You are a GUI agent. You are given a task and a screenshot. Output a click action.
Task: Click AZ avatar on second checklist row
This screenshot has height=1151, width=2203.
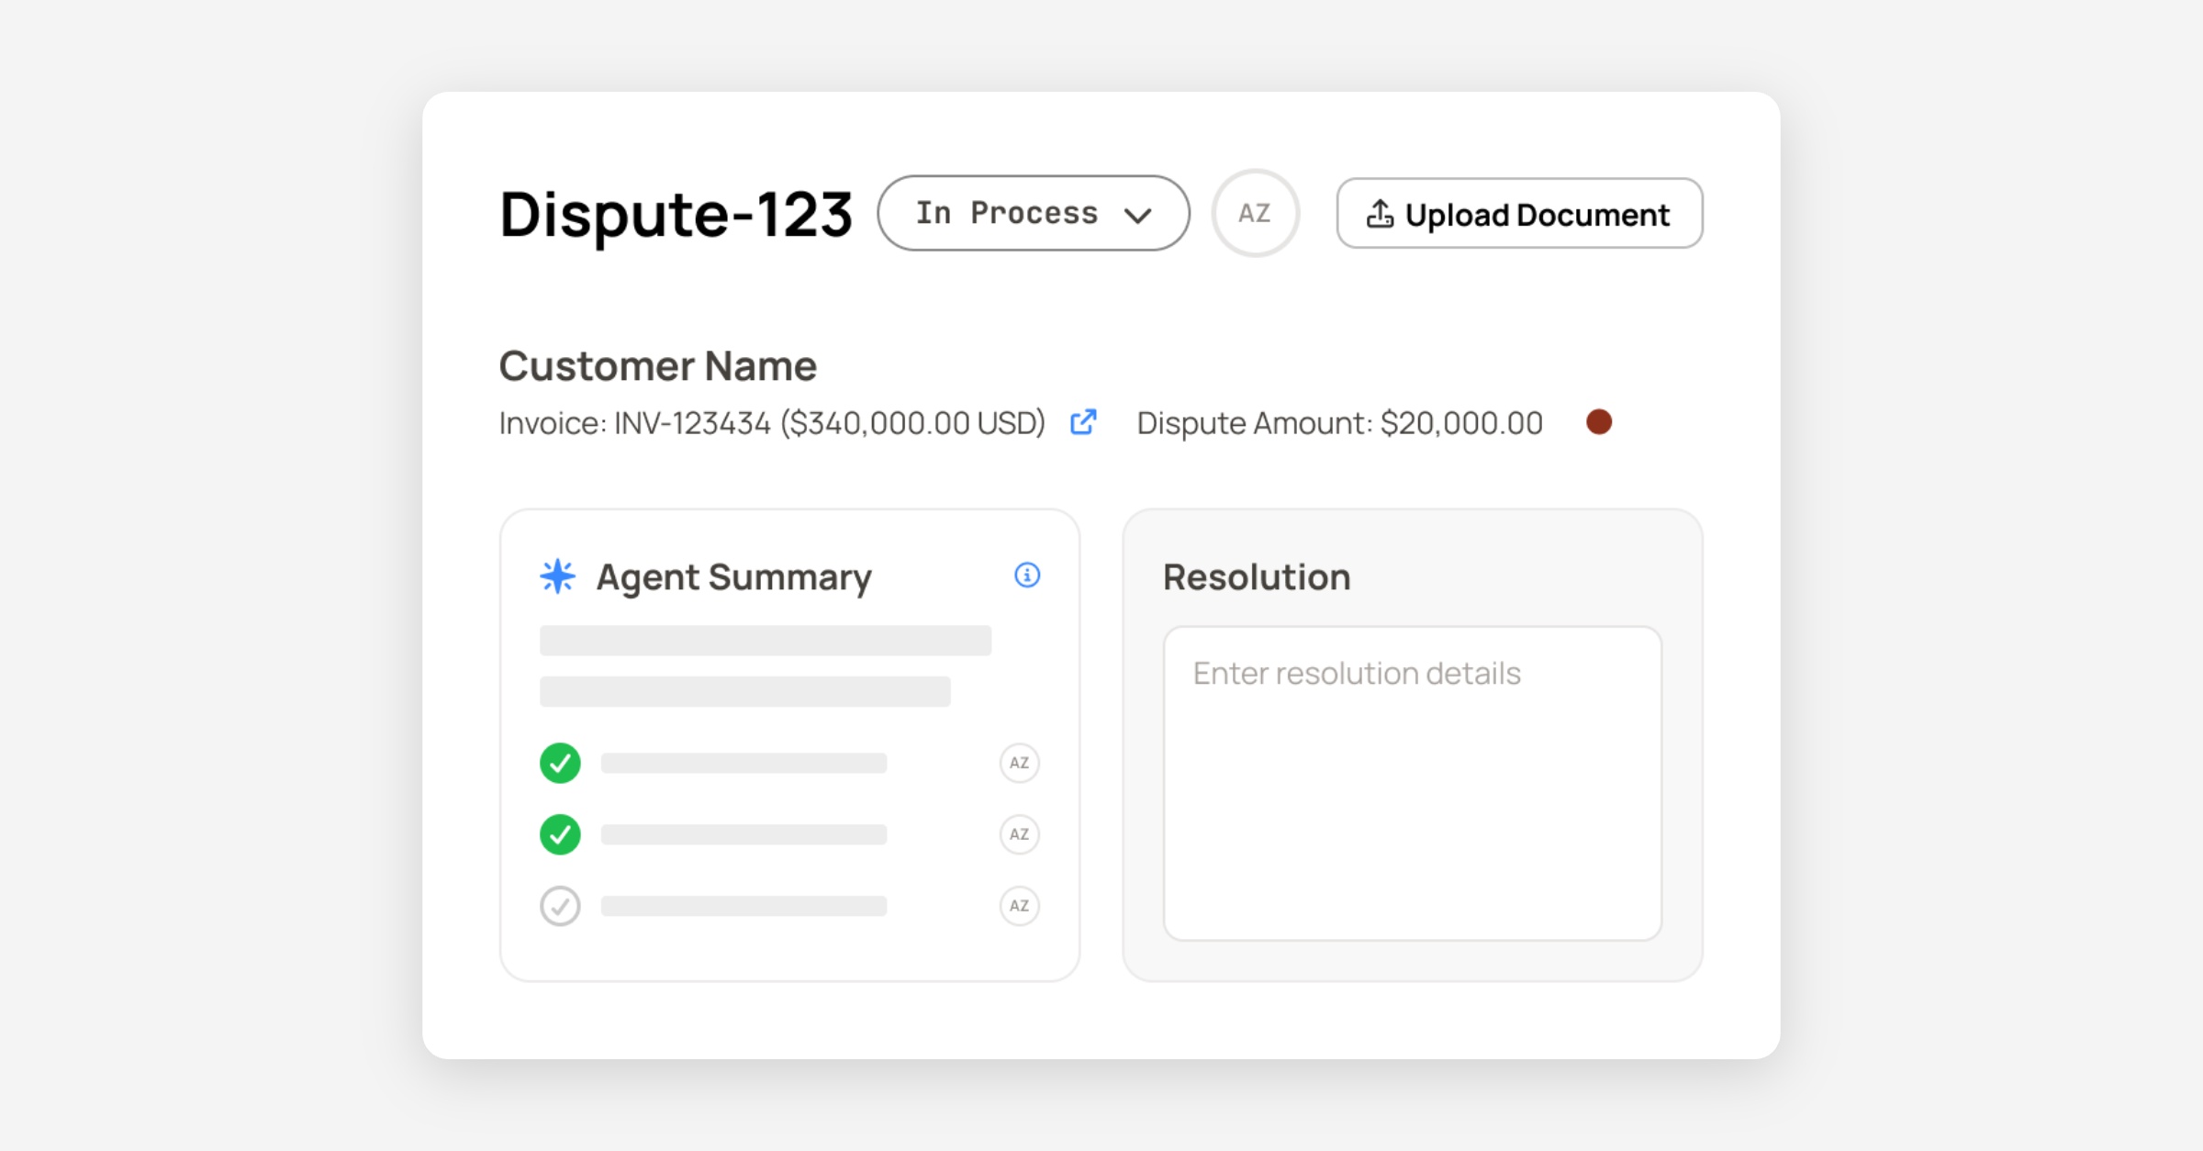[x=1019, y=834]
